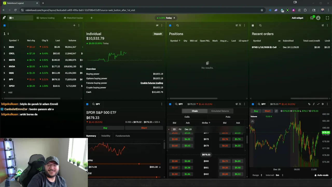Switch to Watchlist tracker layout tab

(73, 18)
